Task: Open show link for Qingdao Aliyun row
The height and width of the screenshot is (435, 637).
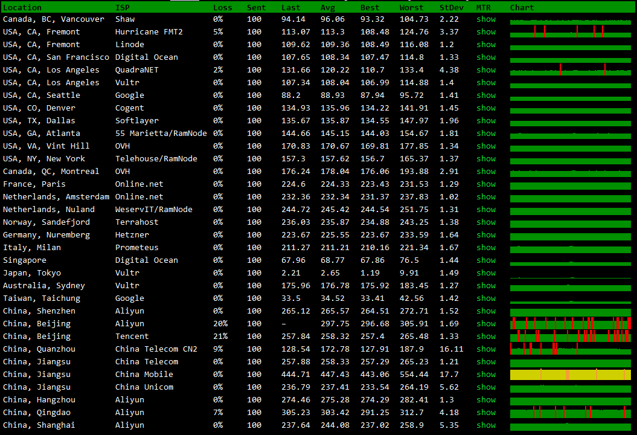Action: tap(486, 412)
